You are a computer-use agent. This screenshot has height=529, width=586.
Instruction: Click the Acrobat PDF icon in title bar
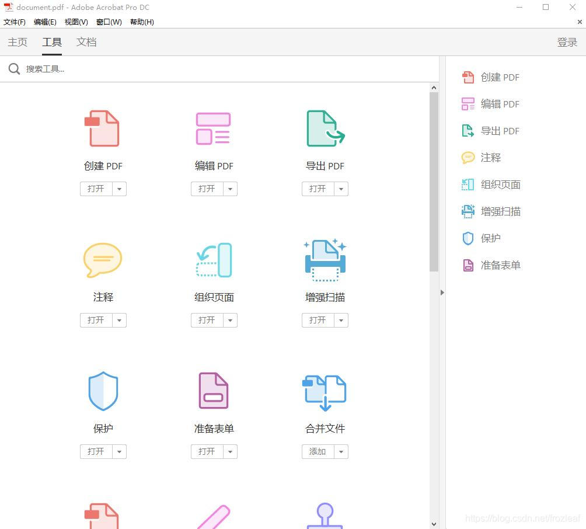point(8,7)
